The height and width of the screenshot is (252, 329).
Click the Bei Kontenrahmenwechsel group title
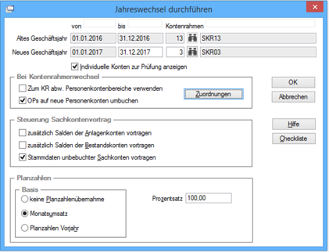click(x=58, y=76)
